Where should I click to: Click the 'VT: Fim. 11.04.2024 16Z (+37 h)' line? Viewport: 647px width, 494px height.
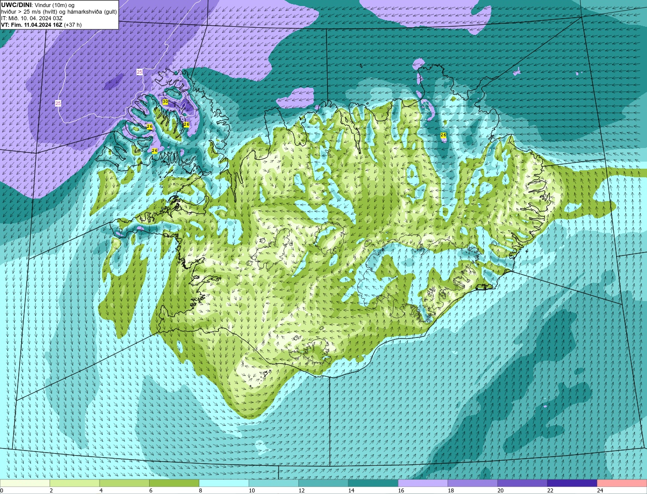pos(41,25)
